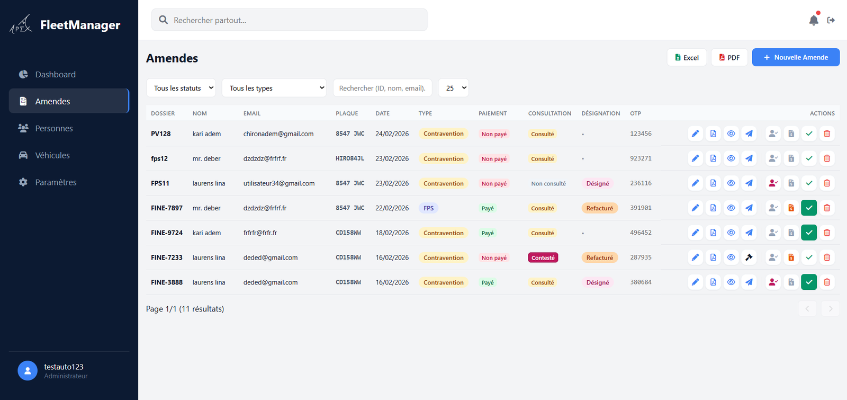Edit fine FINE-9724 with pencil icon
The image size is (847, 400).
click(695, 233)
